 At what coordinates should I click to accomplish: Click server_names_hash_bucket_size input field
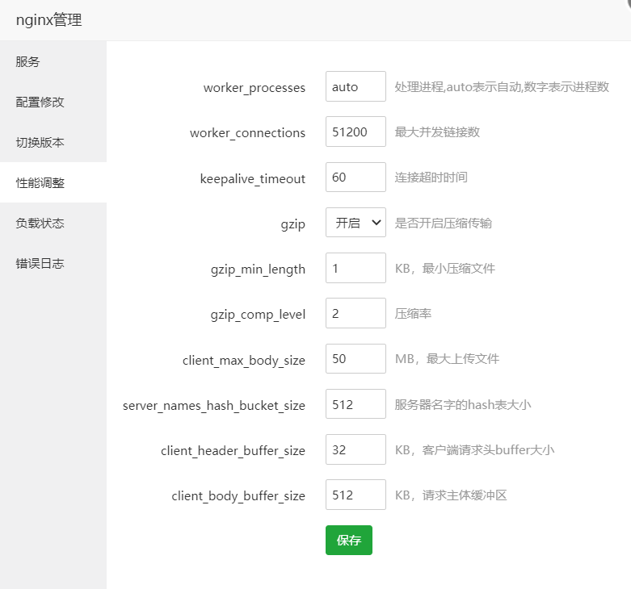pos(355,404)
